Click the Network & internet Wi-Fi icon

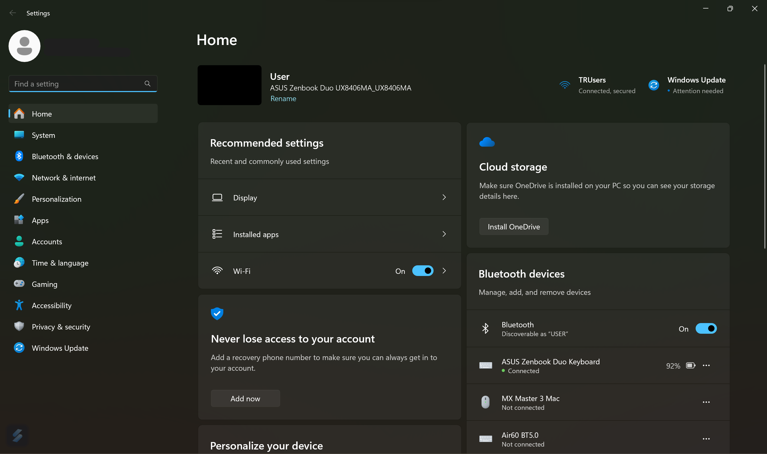[x=19, y=178]
